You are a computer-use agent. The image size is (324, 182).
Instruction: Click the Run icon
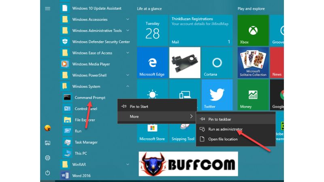(67, 131)
